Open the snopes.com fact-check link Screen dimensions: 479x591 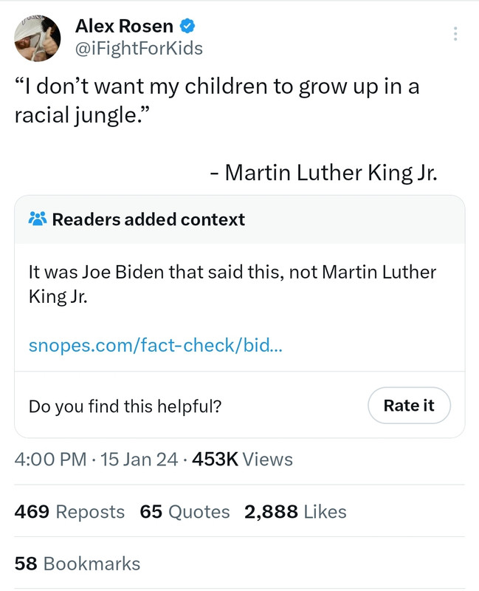click(155, 346)
